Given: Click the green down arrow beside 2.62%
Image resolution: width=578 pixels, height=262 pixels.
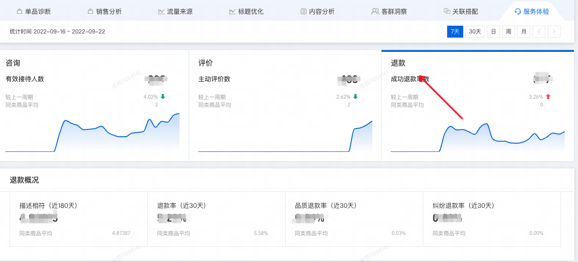Looking at the screenshot, I should click(x=355, y=97).
